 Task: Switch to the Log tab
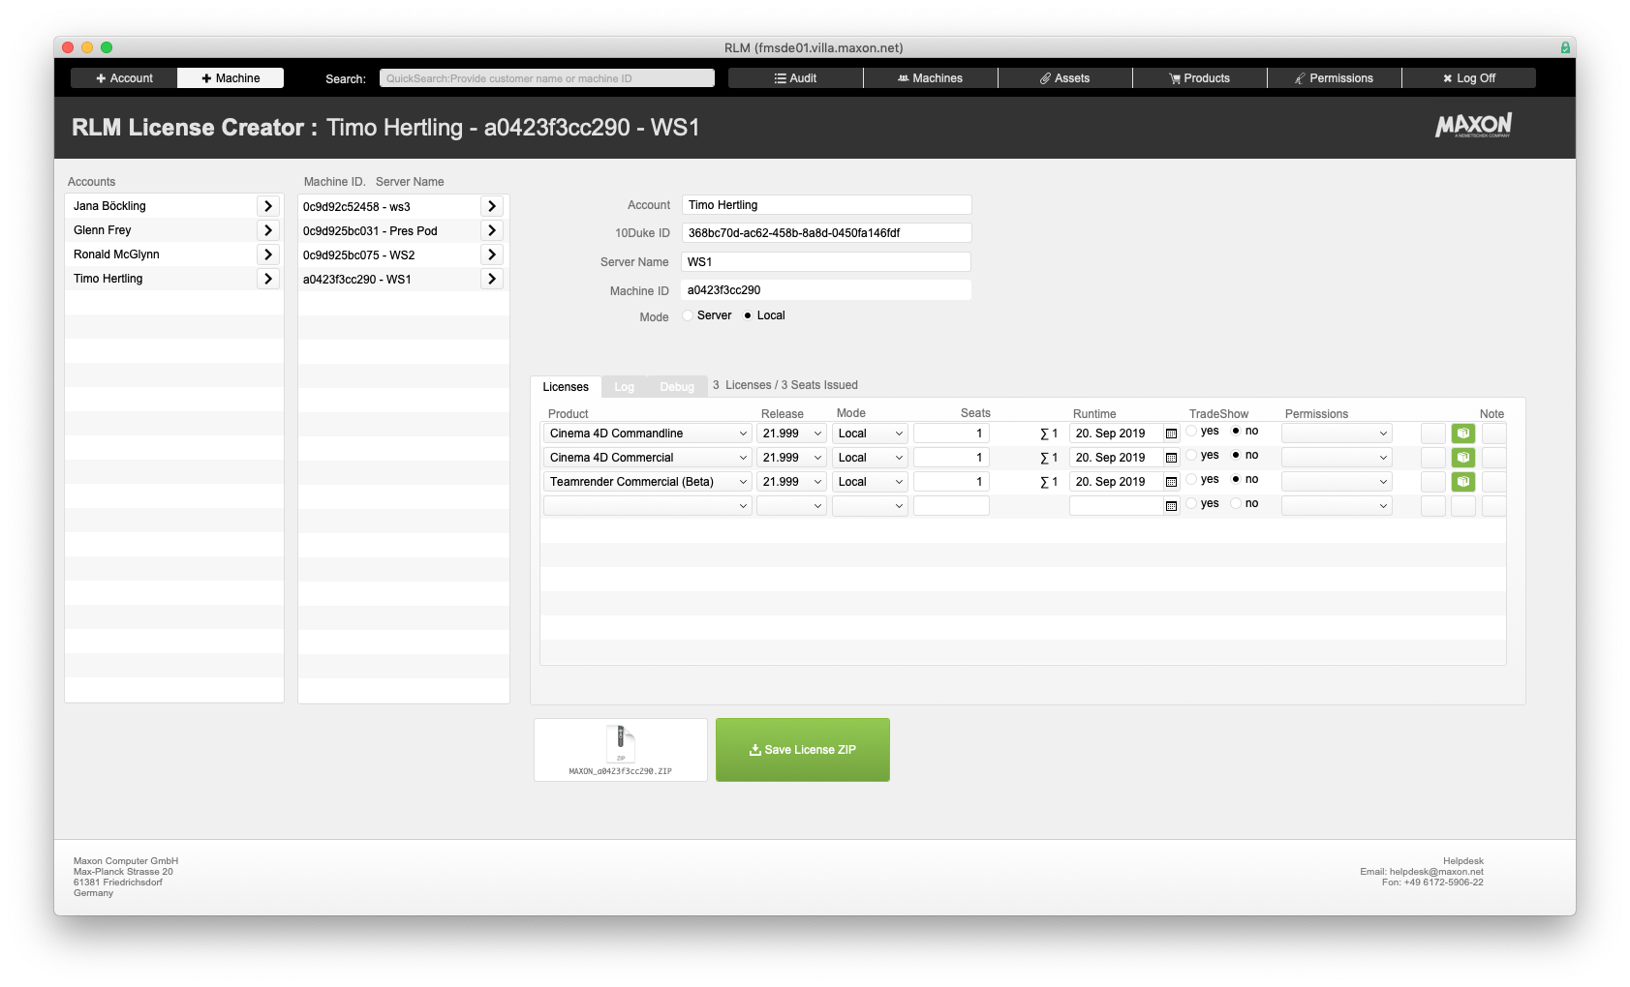(624, 387)
